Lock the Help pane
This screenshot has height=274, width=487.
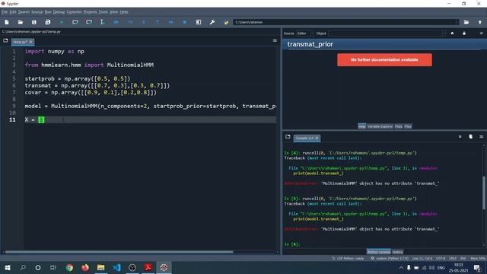point(464,33)
